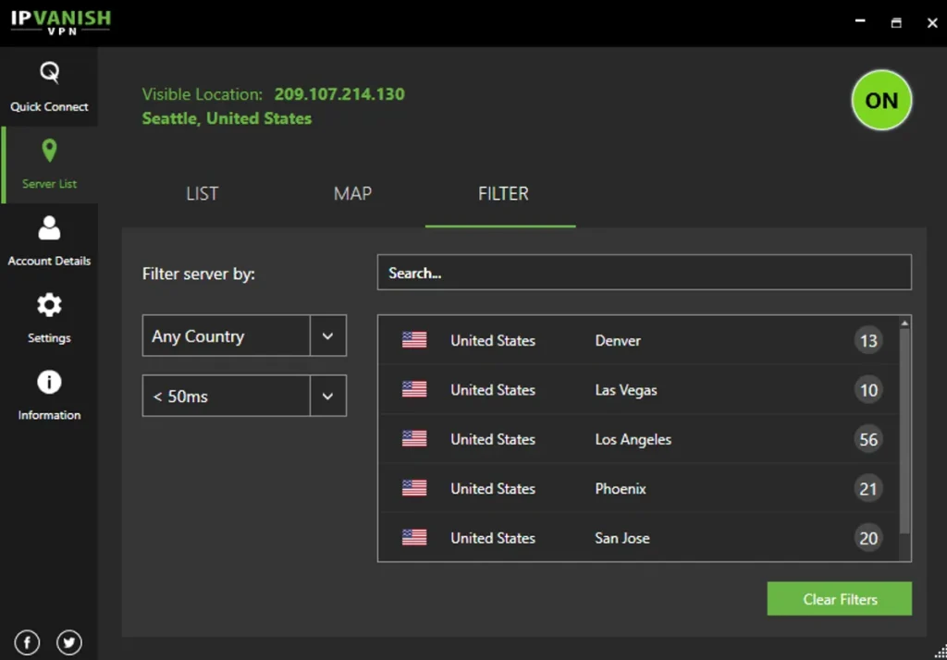Click the Facebook icon
This screenshot has width=947, height=660.
point(27,642)
